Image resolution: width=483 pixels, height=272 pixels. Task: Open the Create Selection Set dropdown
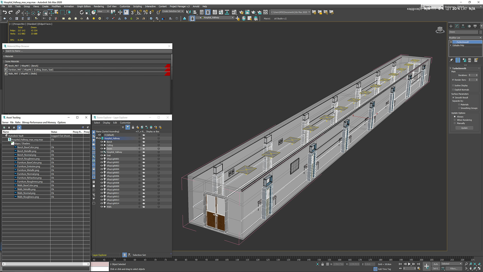(173, 11)
